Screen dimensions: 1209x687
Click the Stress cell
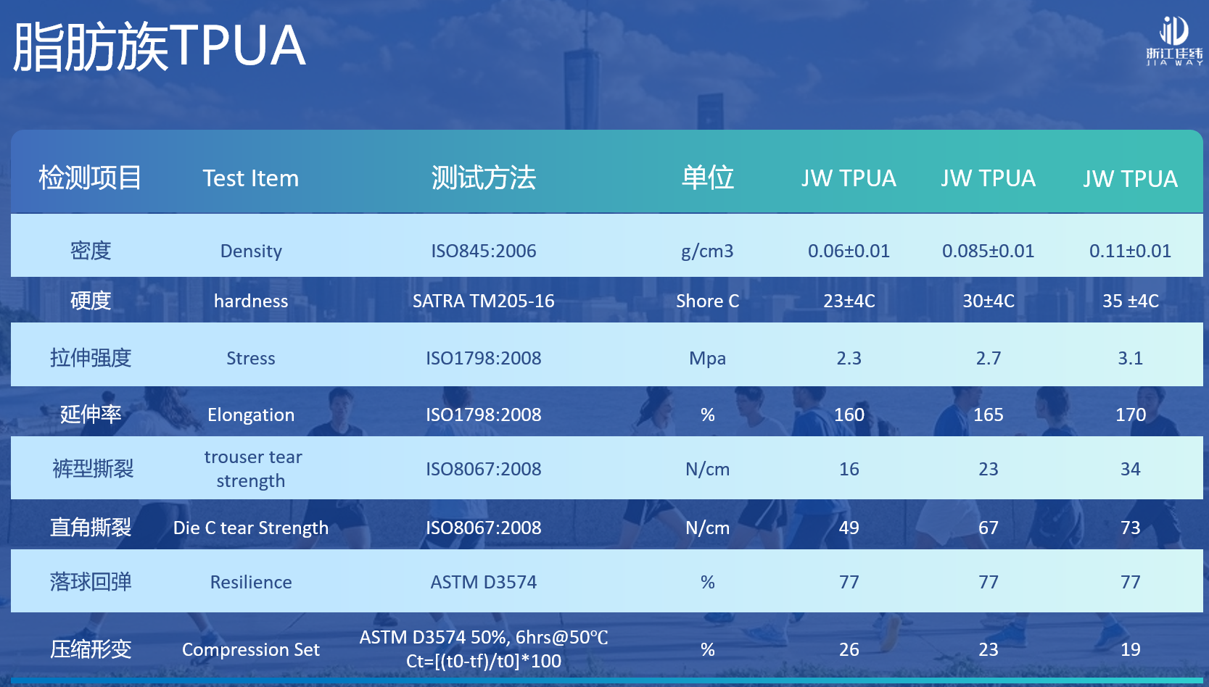pyautogui.click(x=251, y=358)
